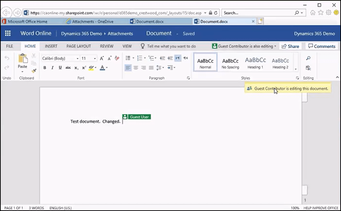Open the Comments pane
Screen dimensions: 341x211
pos(321,46)
